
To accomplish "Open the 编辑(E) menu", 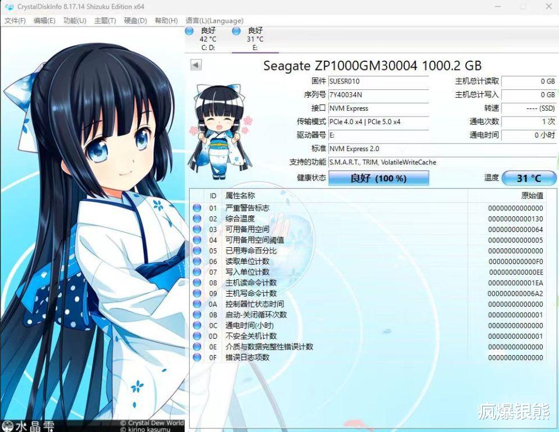I will pyautogui.click(x=44, y=21).
